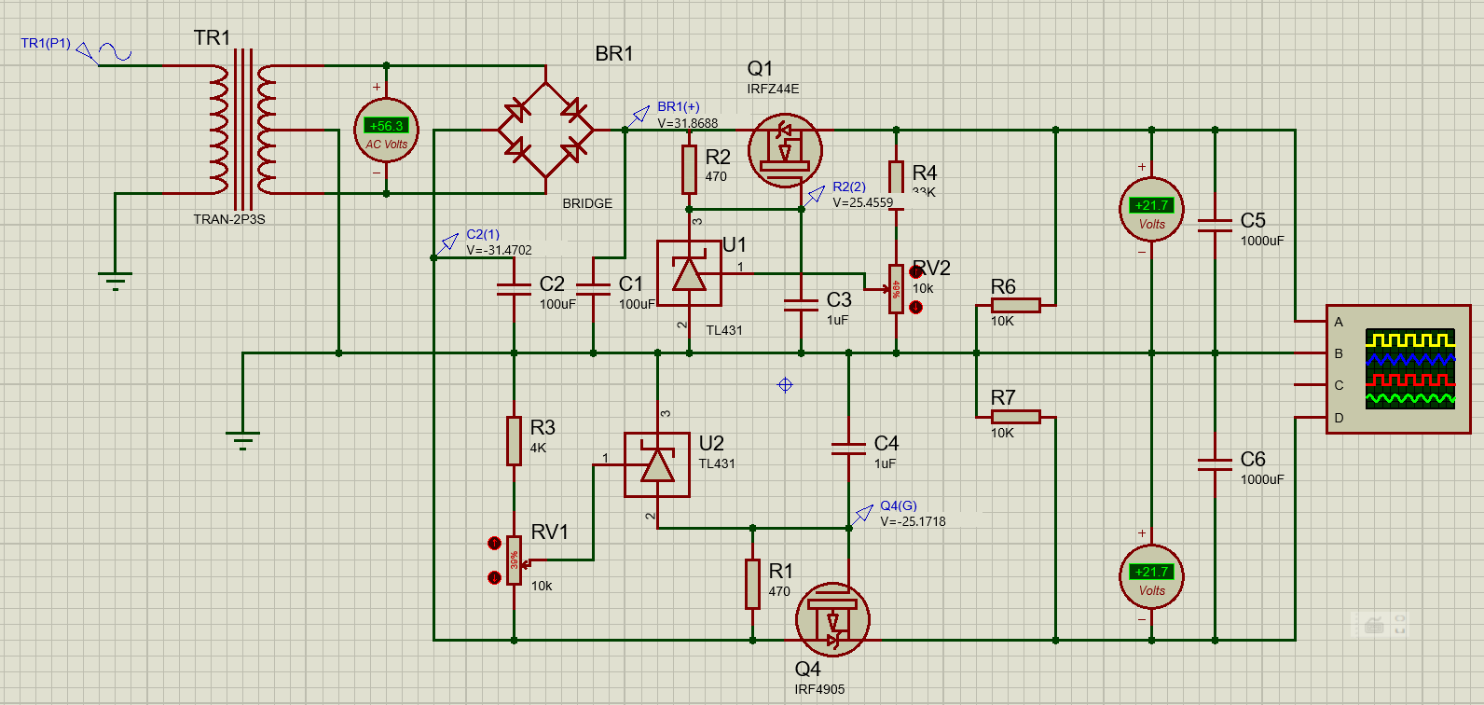Select the ground symbol left of R3
Viewport: 1484px width, 705px height.
pyautogui.click(x=242, y=440)
